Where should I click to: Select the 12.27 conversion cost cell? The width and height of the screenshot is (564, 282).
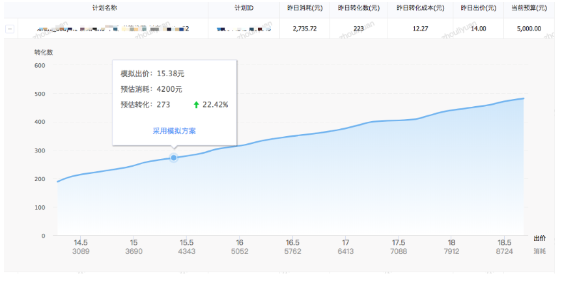coord(420,29)
